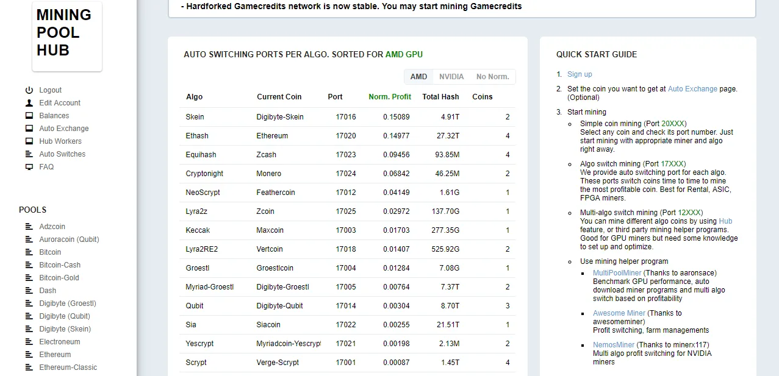The height and width of the screenshot is (376, 779).
Task: Click the Auto Switches monitor icon
Action: tap(29, 154)
